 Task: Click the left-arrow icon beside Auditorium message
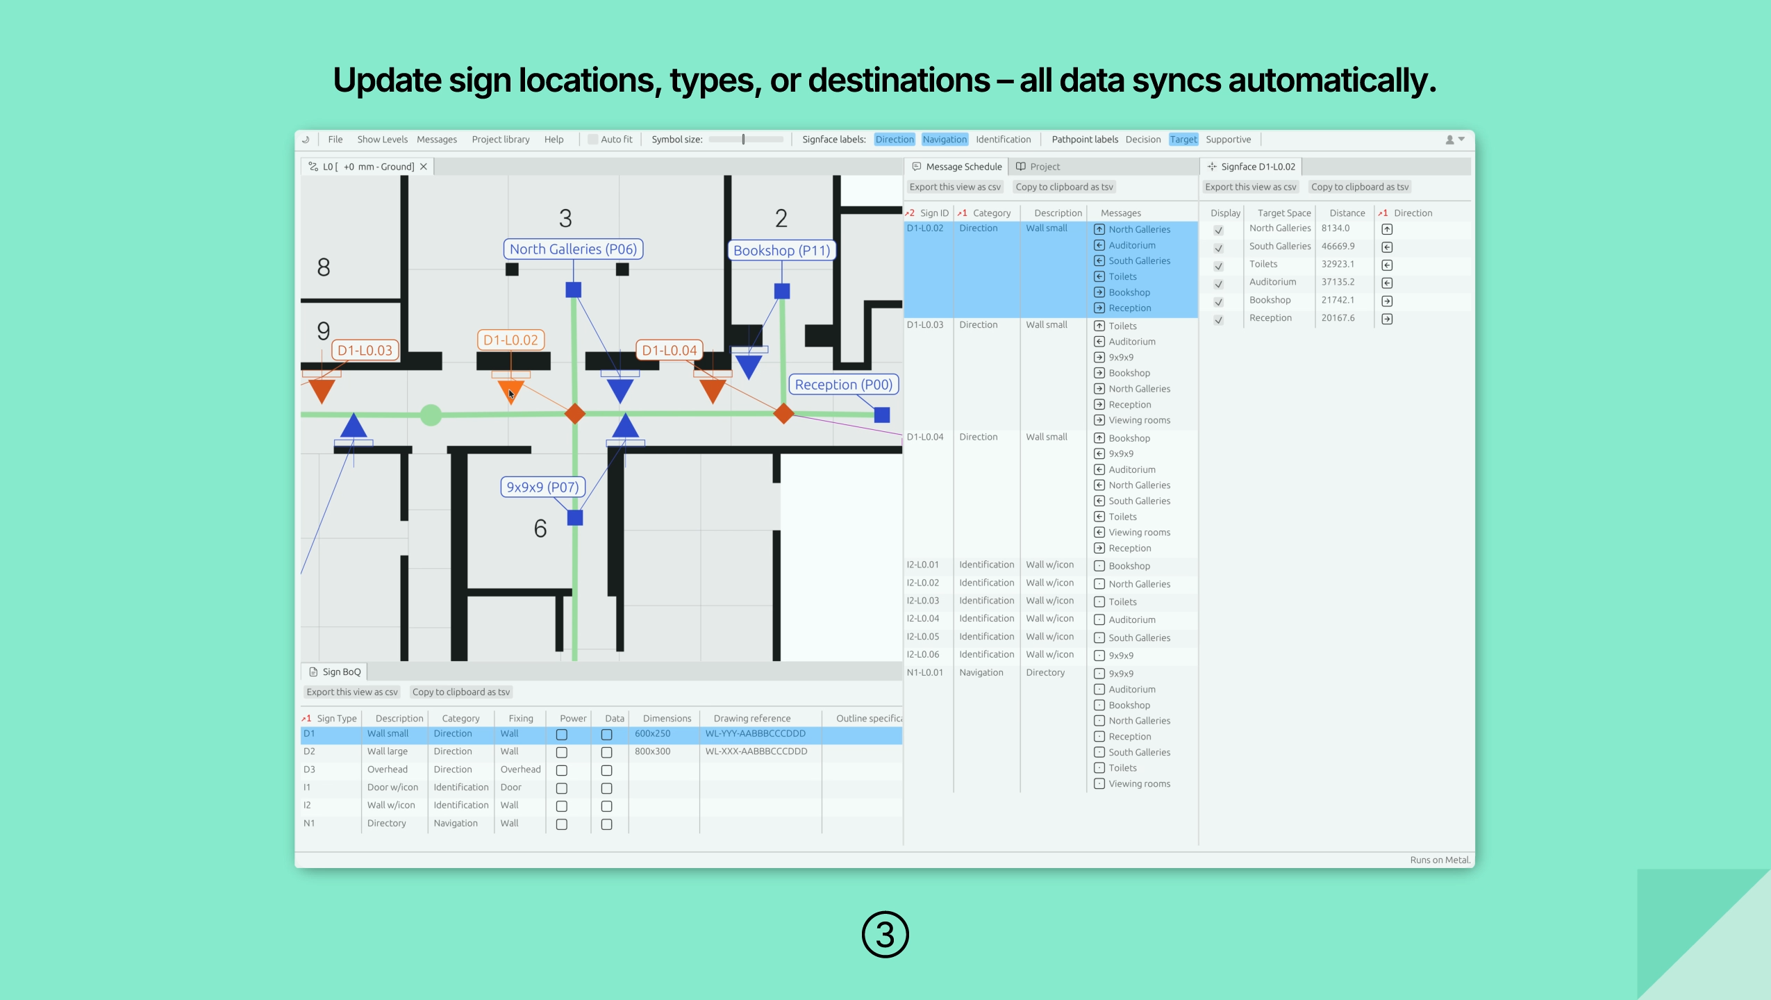click(x=1100, y=244)
